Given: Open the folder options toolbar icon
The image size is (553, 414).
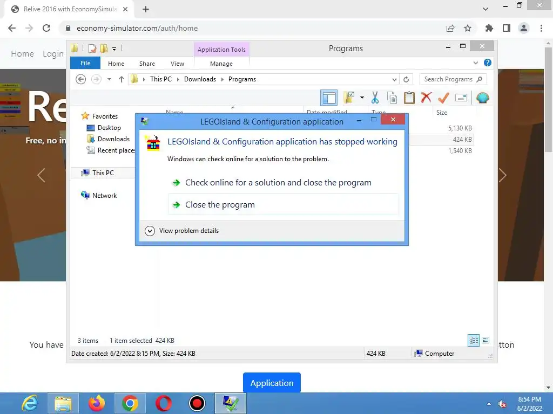Looking at the screenshot, I should coord(349,98).
